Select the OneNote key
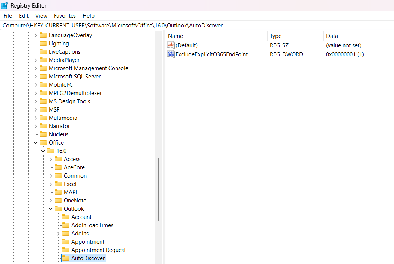 coord(75,201)
